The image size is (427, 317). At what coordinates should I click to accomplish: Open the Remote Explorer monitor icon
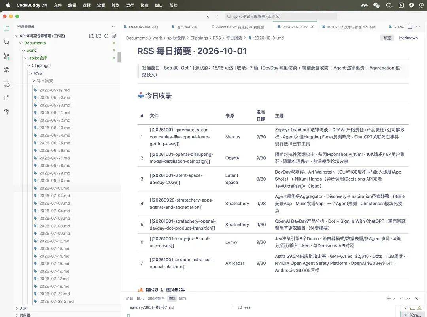[x=7, y=84]
